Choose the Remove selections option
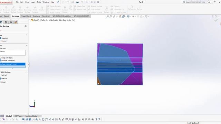 (7, 61)
